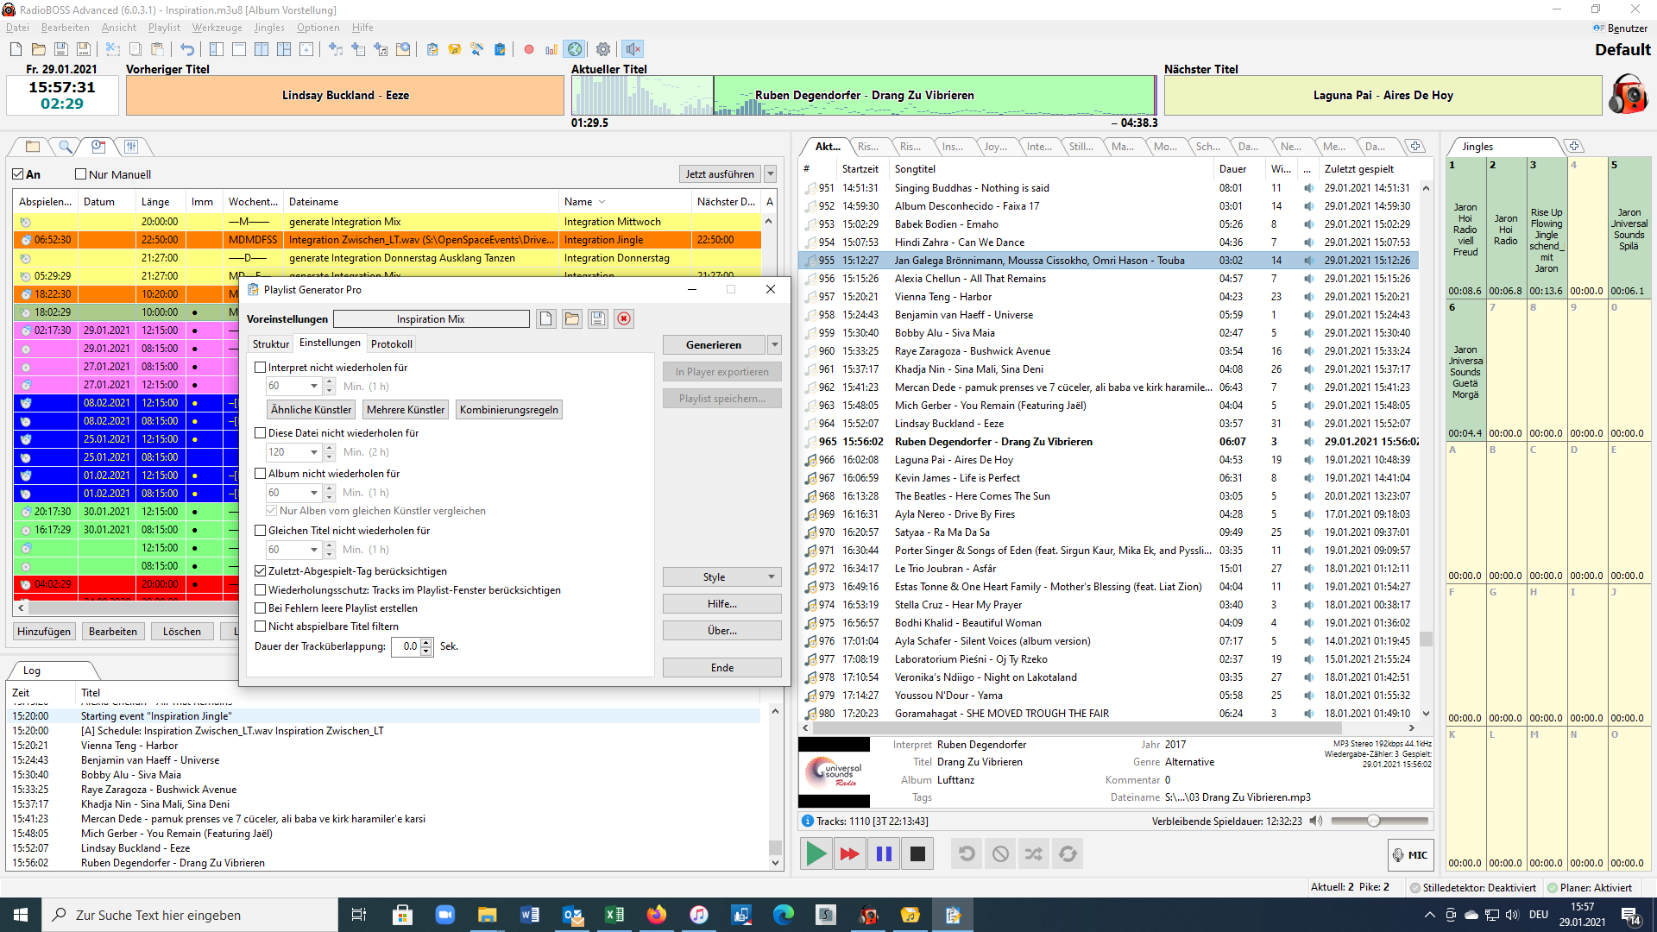Image resolution: width=1657 pixels, height=932 pixels.
Task: Open the Datei menu
Action: click(x=17, y=28)
